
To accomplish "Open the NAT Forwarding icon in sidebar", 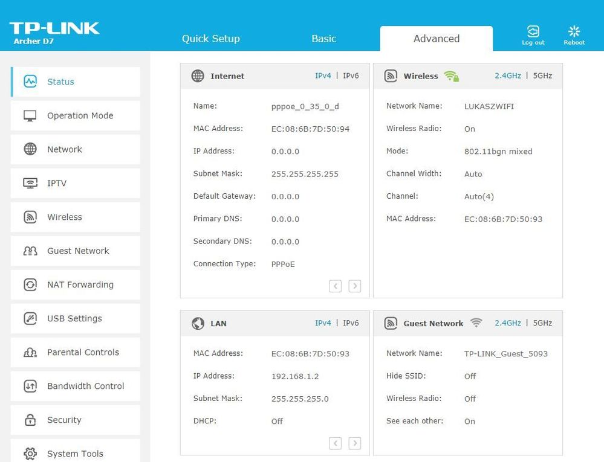I will click(30, 284).
